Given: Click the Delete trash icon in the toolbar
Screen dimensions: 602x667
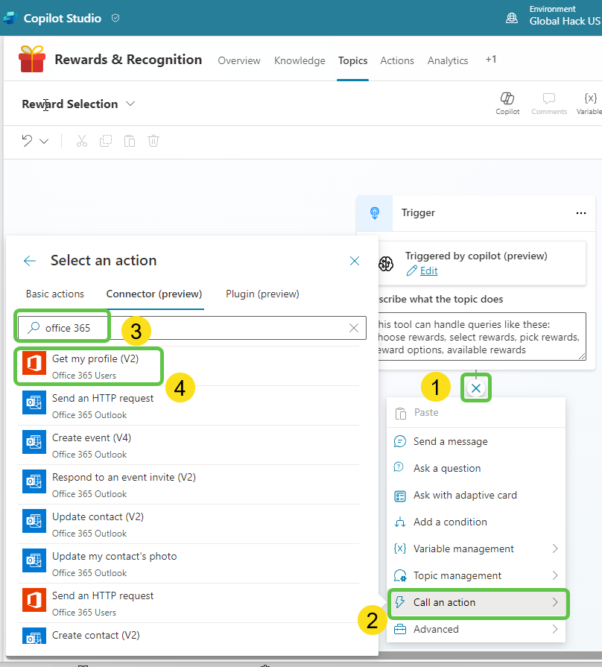Looking at the screenshot, I should 153,140.
